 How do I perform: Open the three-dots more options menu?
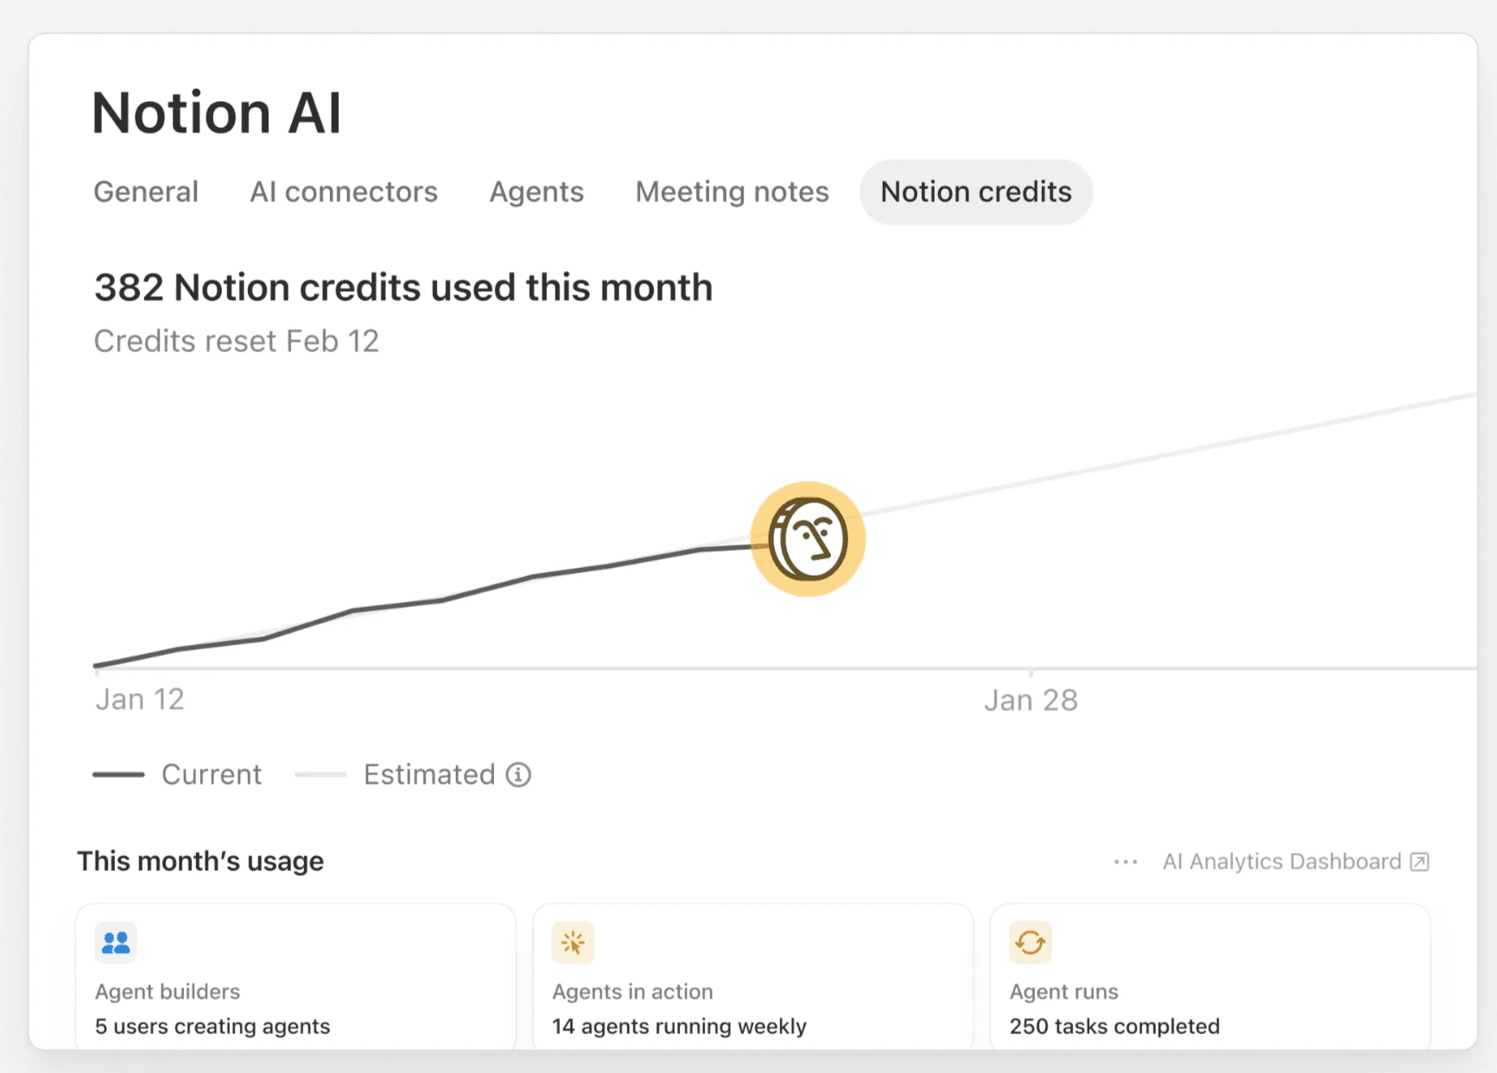click(x=1126, y=862)
